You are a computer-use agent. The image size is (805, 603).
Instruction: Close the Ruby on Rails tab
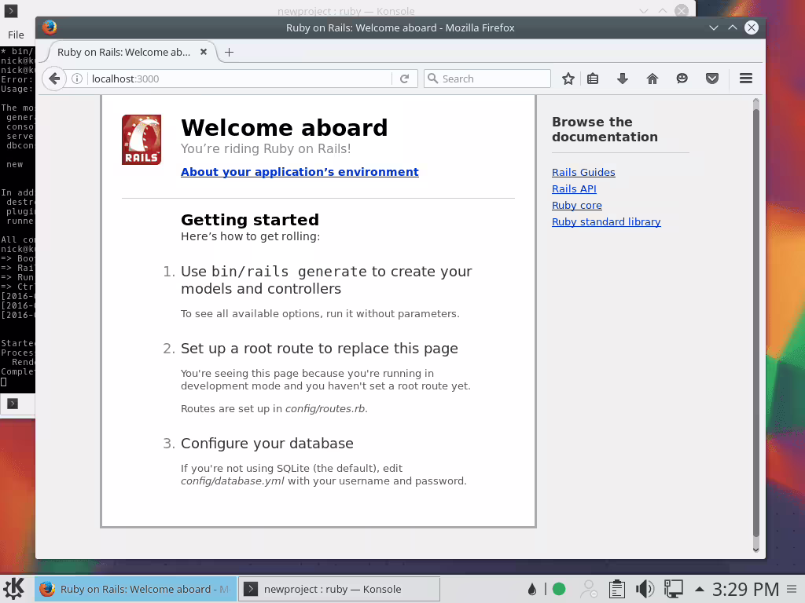pos(204,52)
